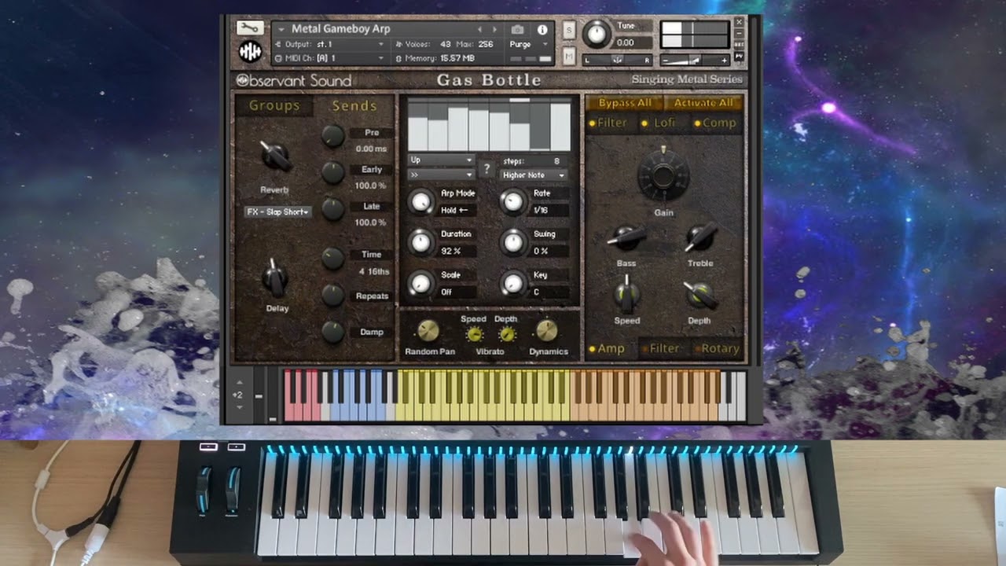
Task: Shift keyboard octave up arrow
Action: [239, 383]
